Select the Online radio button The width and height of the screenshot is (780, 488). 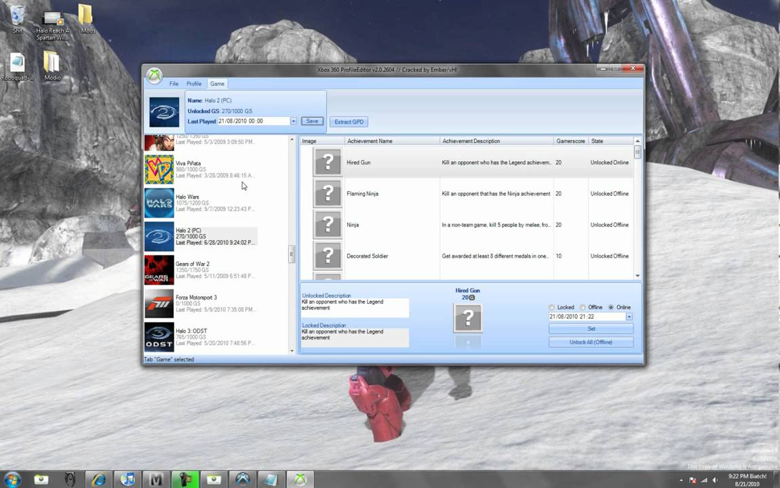[611, 307]
